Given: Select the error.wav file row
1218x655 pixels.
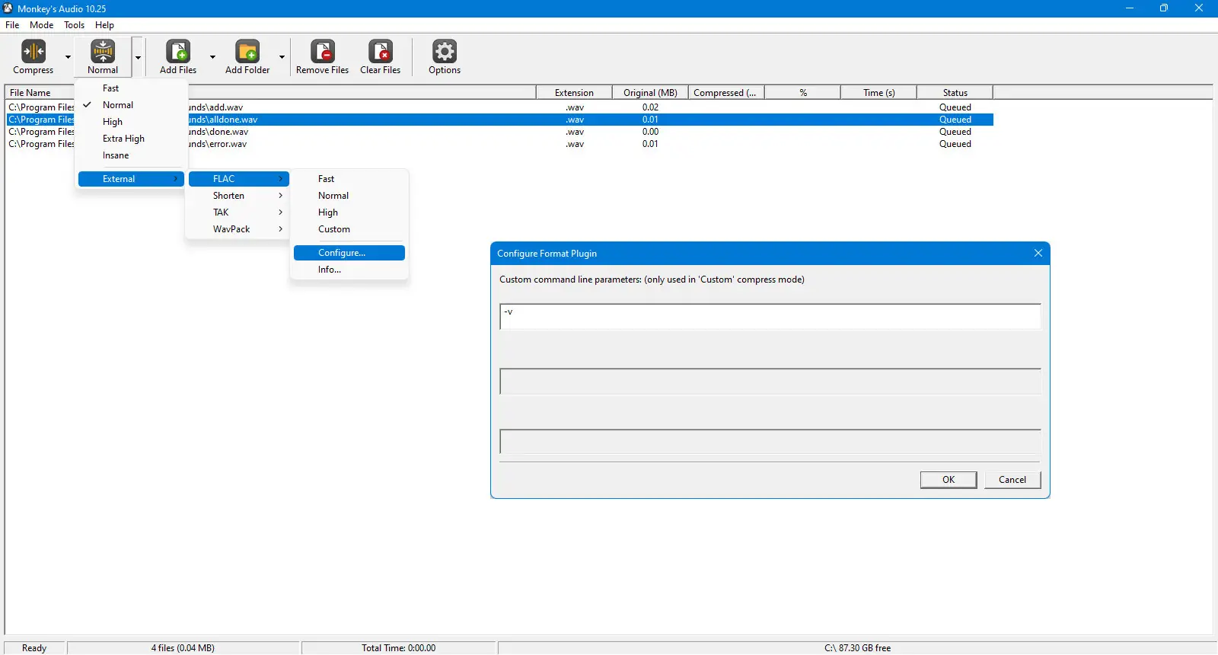Looking at the screenshot, I should (499, 144).
